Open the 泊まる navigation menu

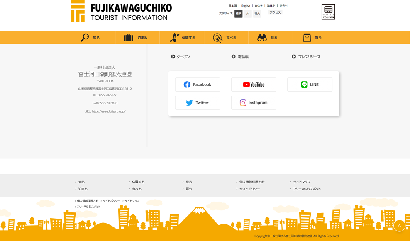[x=136, y=38]
